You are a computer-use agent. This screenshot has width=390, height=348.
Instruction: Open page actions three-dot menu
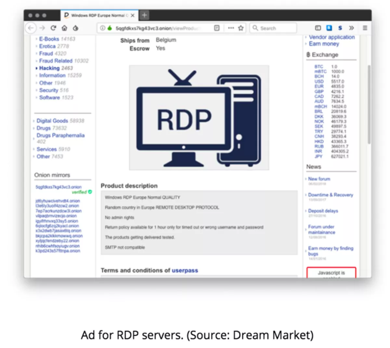(231, 28)
